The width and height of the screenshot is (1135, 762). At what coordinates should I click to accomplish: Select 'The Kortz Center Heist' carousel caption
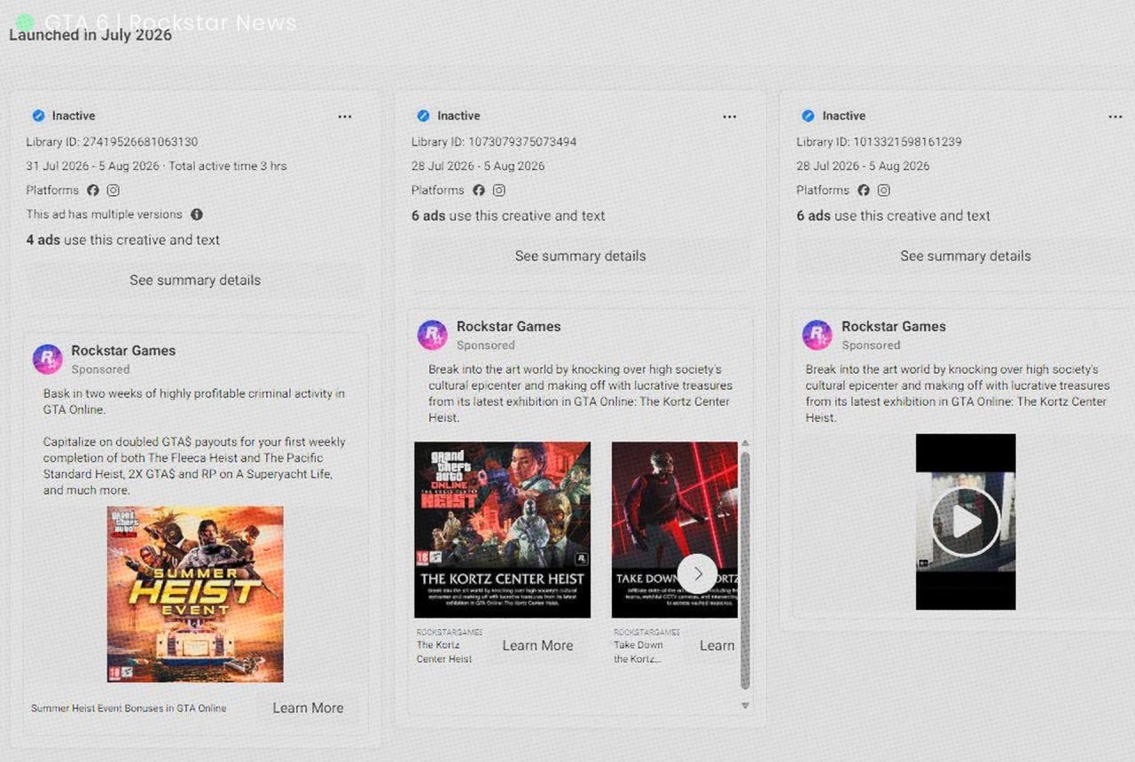click(x=444, y=652)
